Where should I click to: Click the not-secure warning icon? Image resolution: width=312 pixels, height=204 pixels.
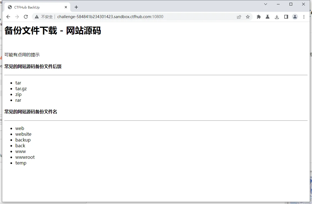click(37, 17)
